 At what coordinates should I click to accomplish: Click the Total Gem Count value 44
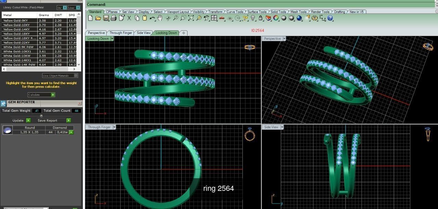tap(76, 110)
